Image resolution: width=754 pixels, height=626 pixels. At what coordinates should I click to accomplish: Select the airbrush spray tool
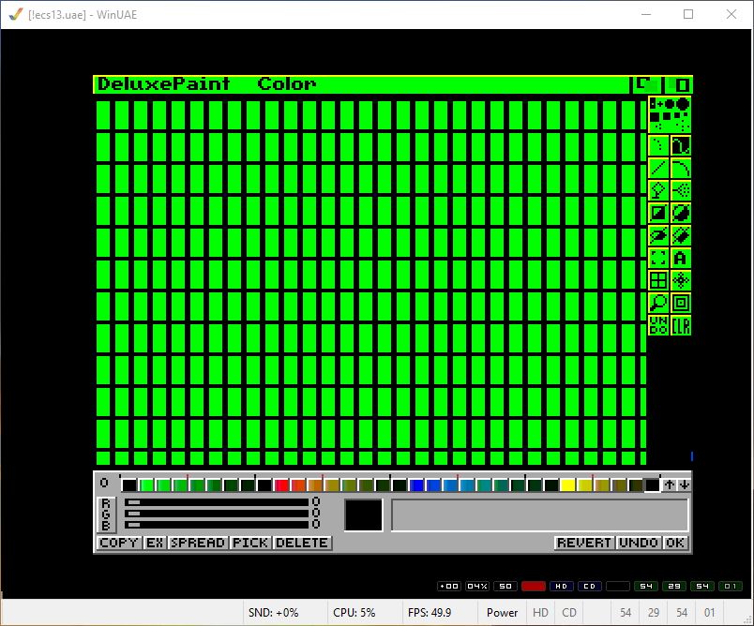(681, 190)
